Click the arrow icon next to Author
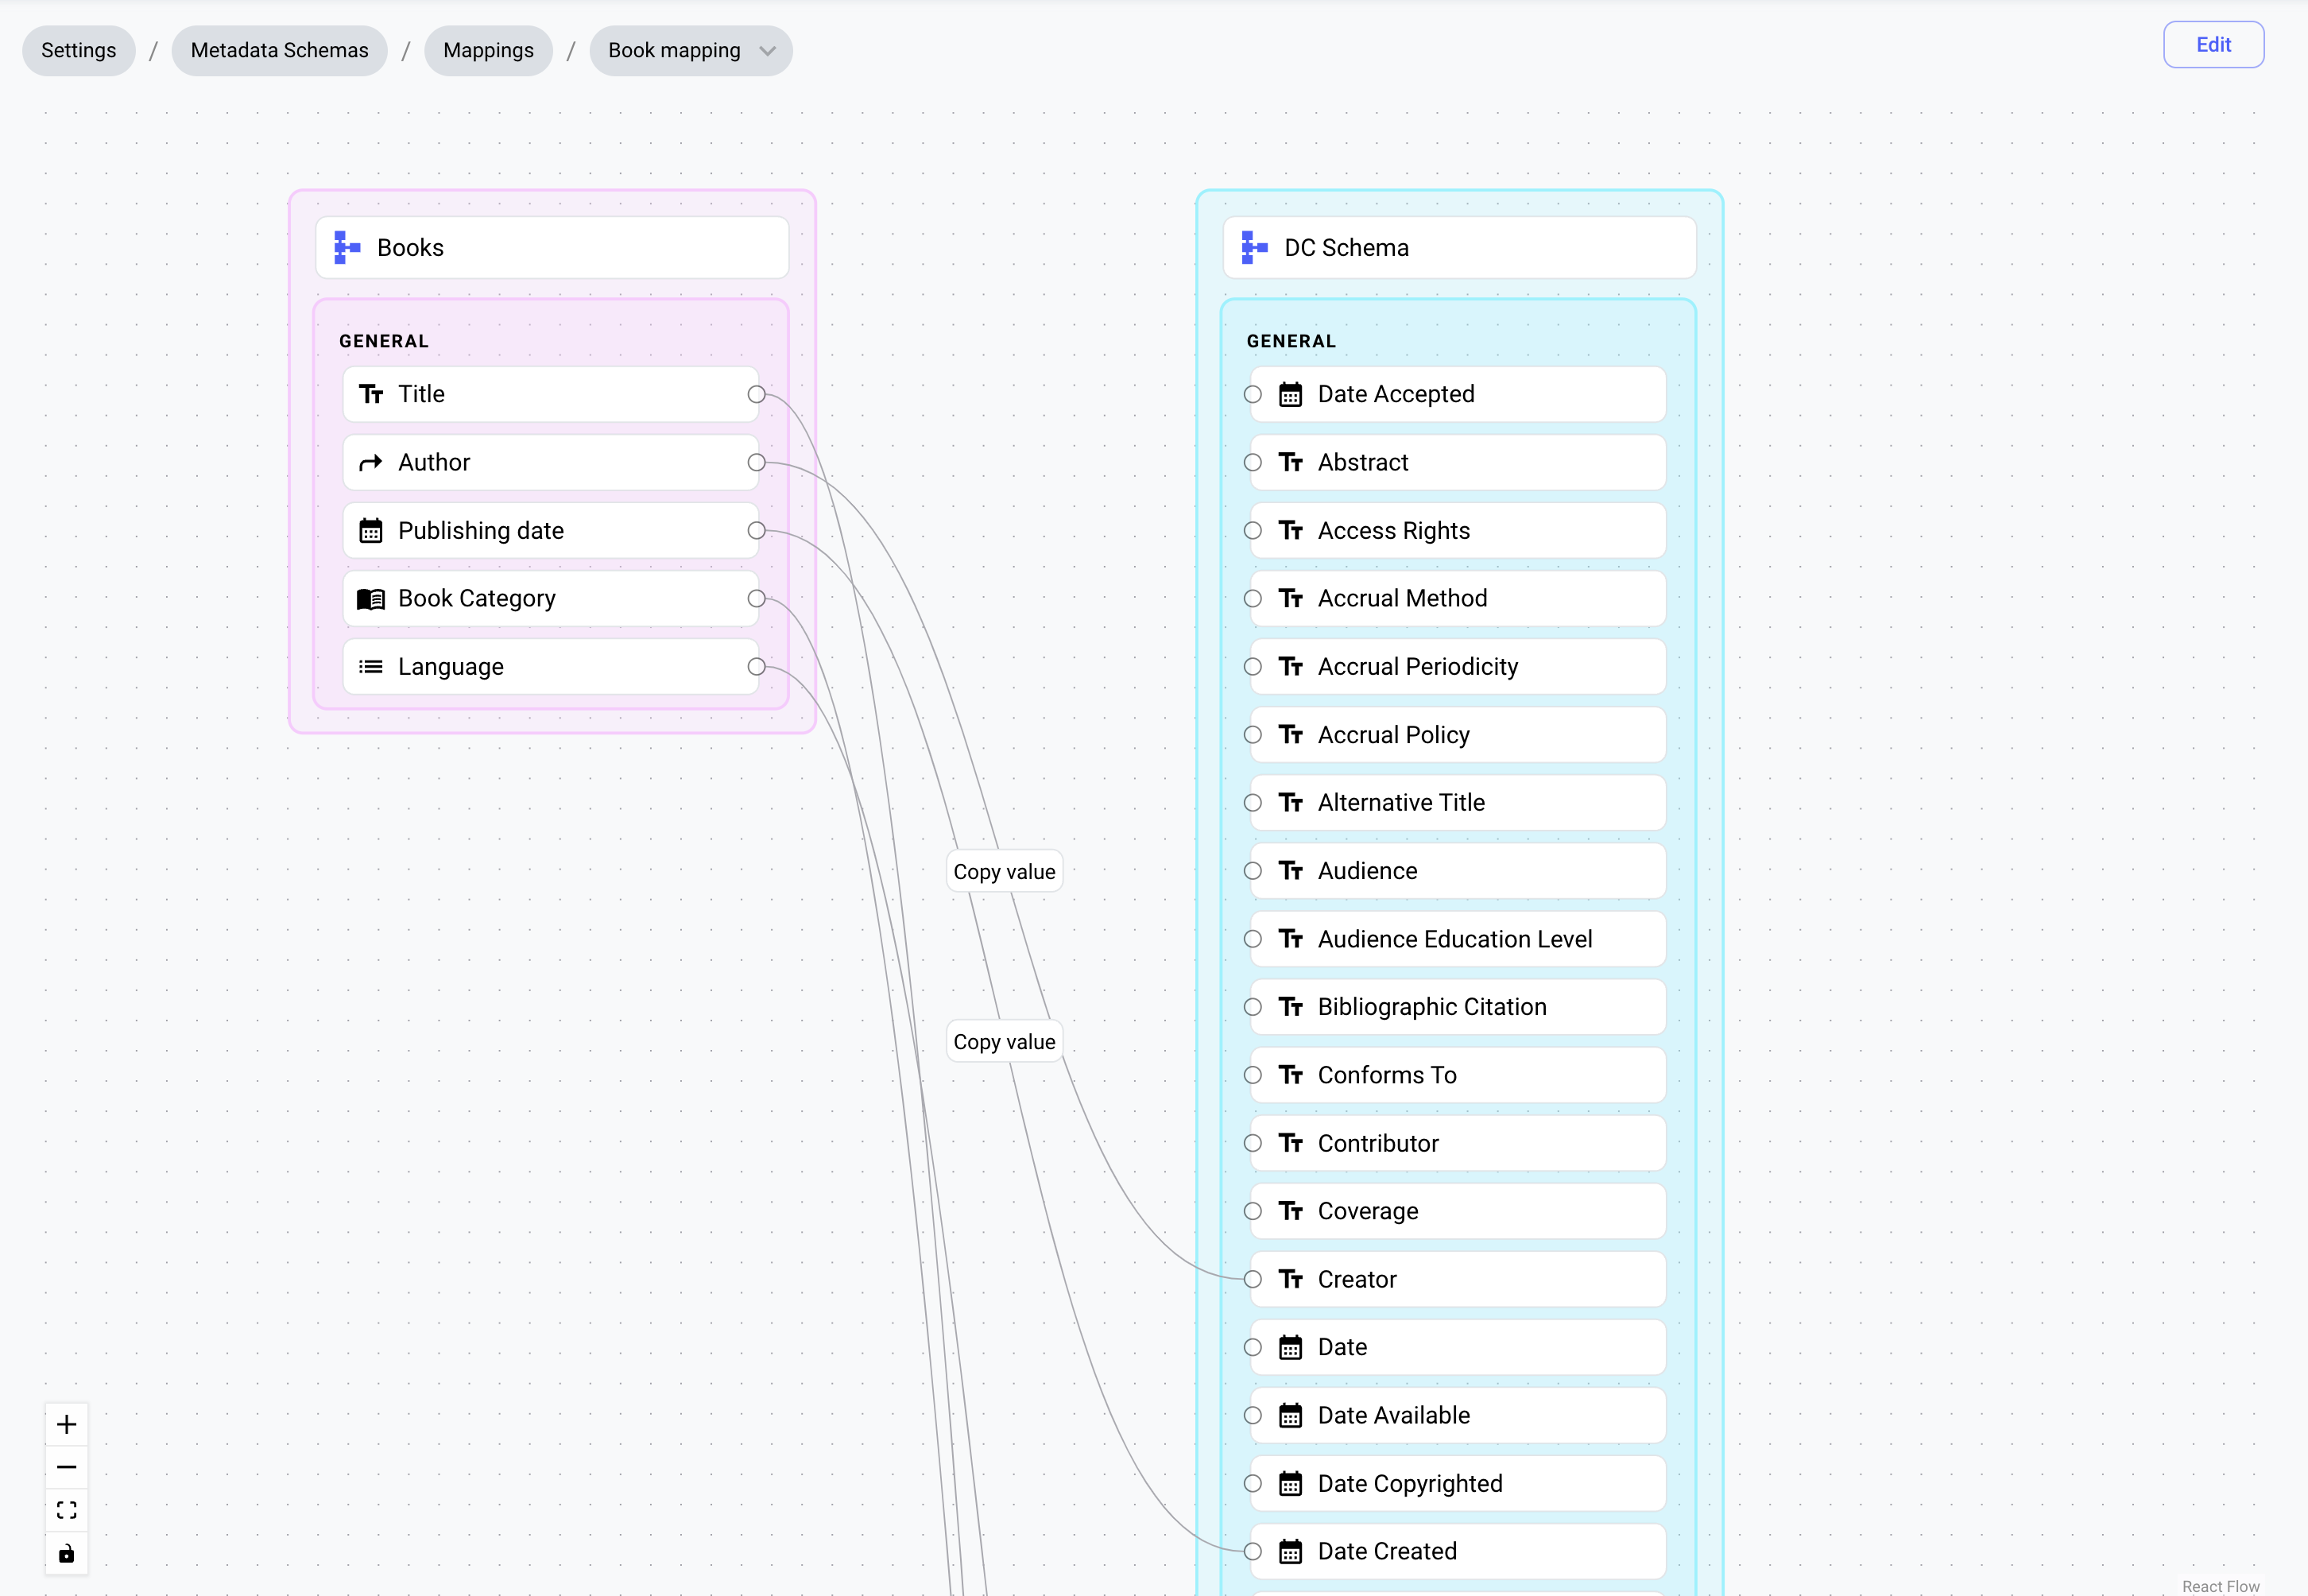 [371, 462]
